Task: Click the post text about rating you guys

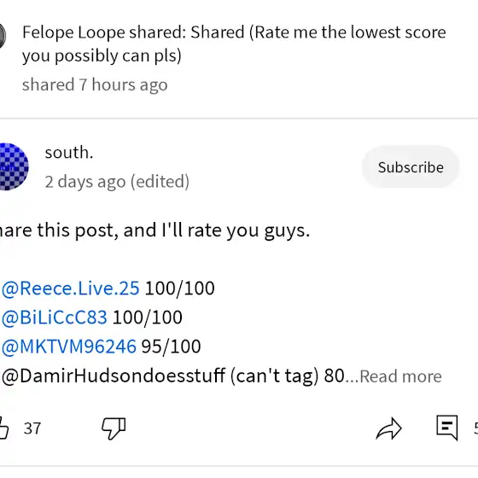Action: (x=154, y=230)
